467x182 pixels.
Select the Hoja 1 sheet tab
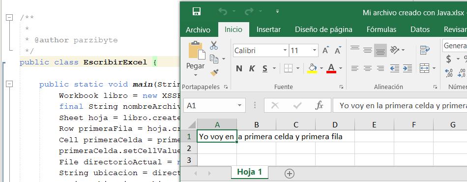250,172
